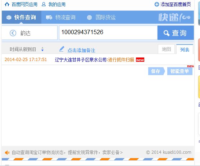
Task: Click the 查询 search button
Action: [176, 33]
